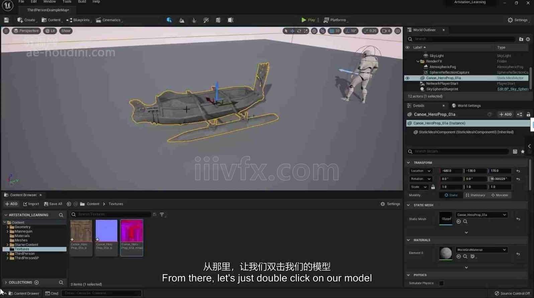Choose the Translate gizmo tool in viewport
The image size is (534, 298).
pos(292,31)
